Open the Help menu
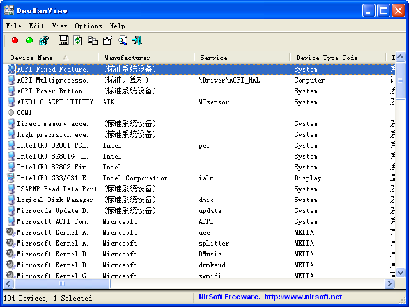 (117, 26)
